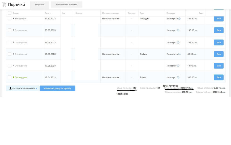The width and height of the screenshot is (231, 145).
Task: Click green status dot beside Потвърдена
Action: (x=14, y=77)
